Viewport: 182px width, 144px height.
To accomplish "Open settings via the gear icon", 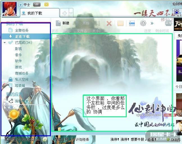I will tap(143, 23).
